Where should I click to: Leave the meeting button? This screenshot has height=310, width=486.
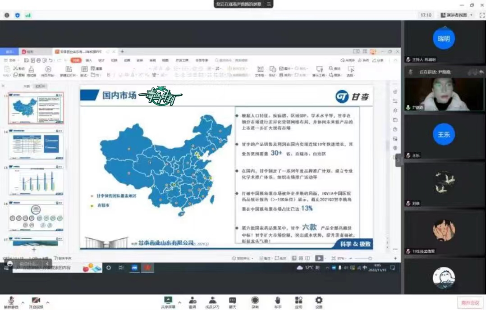469,302
